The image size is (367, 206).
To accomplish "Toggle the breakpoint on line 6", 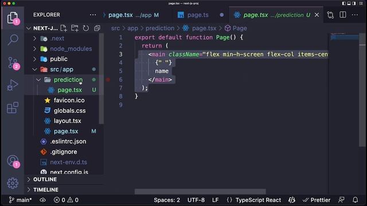I will coord(108,80).
